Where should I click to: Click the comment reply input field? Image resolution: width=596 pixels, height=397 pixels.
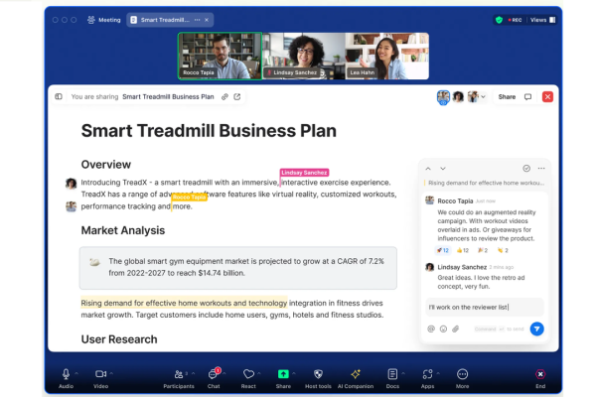pos(485,307)
